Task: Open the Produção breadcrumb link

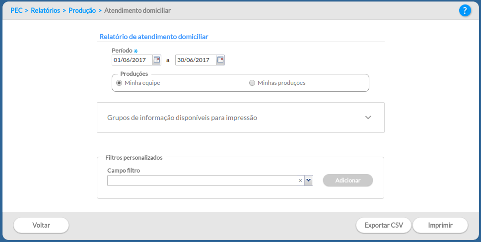Action: click(82, 10)
